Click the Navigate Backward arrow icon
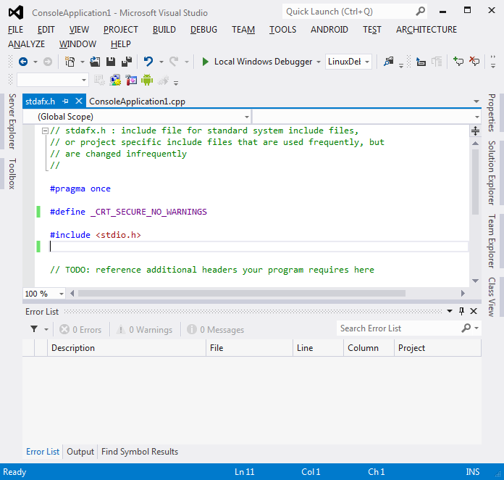 point(23,62)
